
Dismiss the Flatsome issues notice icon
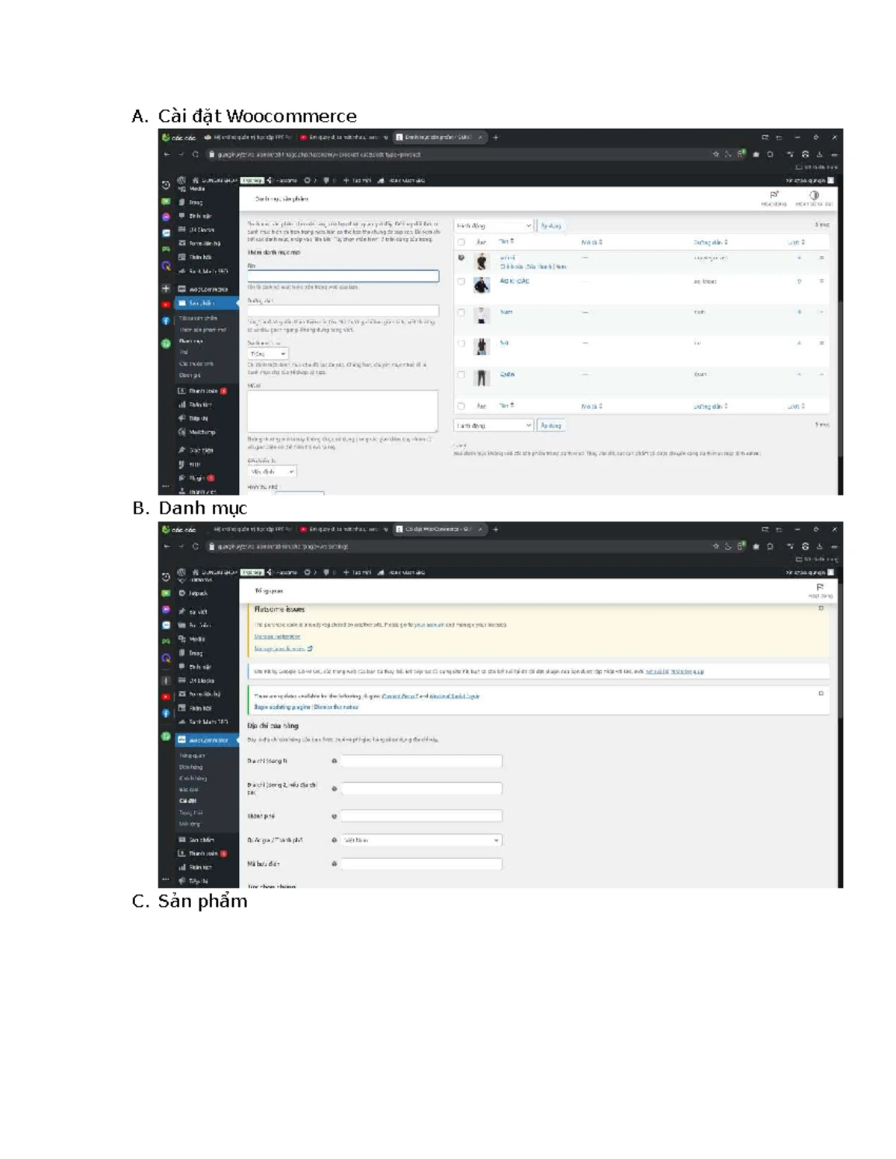[821, 608]
